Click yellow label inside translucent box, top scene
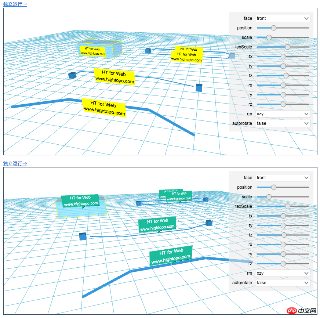The width and height of the screenshot is (320, 318). (x=92, y=51)
